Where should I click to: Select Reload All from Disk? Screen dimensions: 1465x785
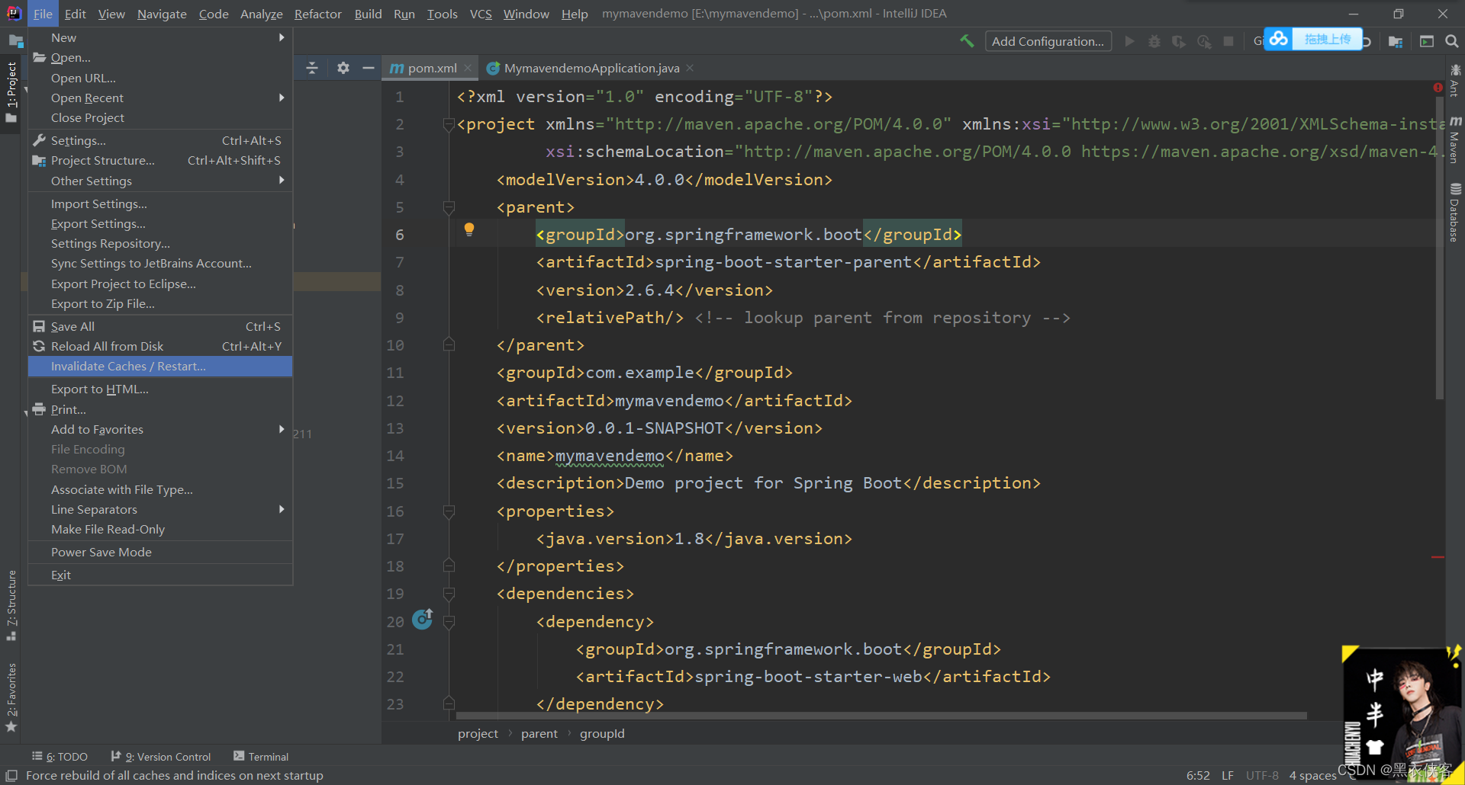[160, 346]
